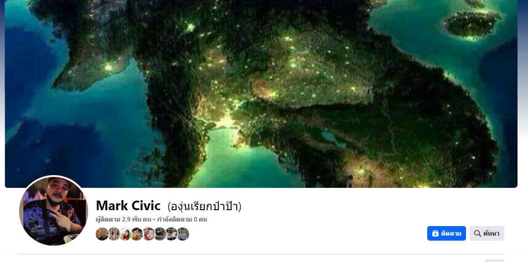The image size is (528, 262).
Task: Click the plus-box icon on the follow button
Action: pos(435,233)
